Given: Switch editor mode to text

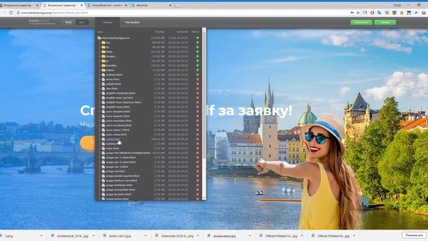Looking at the screenshot, I should click(82, 22).
